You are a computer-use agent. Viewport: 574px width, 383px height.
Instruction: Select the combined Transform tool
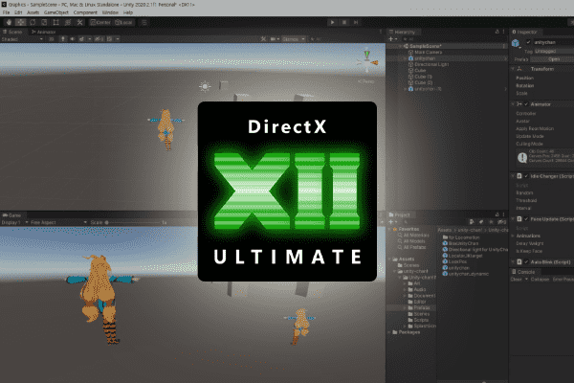point(68,22)
